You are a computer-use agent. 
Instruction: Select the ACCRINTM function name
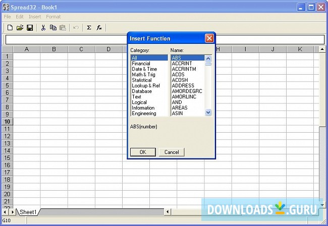[188, 69]
